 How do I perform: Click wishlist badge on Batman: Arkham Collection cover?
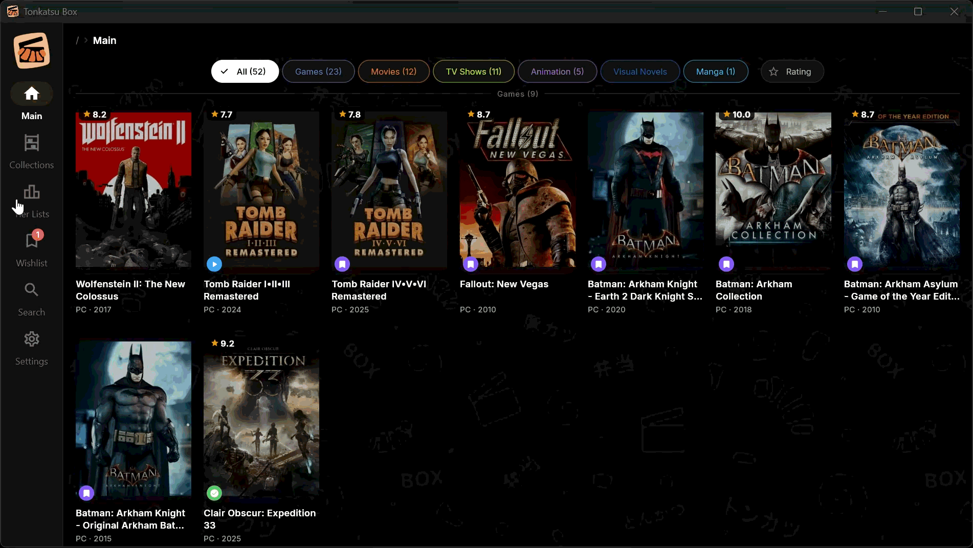(x=726, y=264)
